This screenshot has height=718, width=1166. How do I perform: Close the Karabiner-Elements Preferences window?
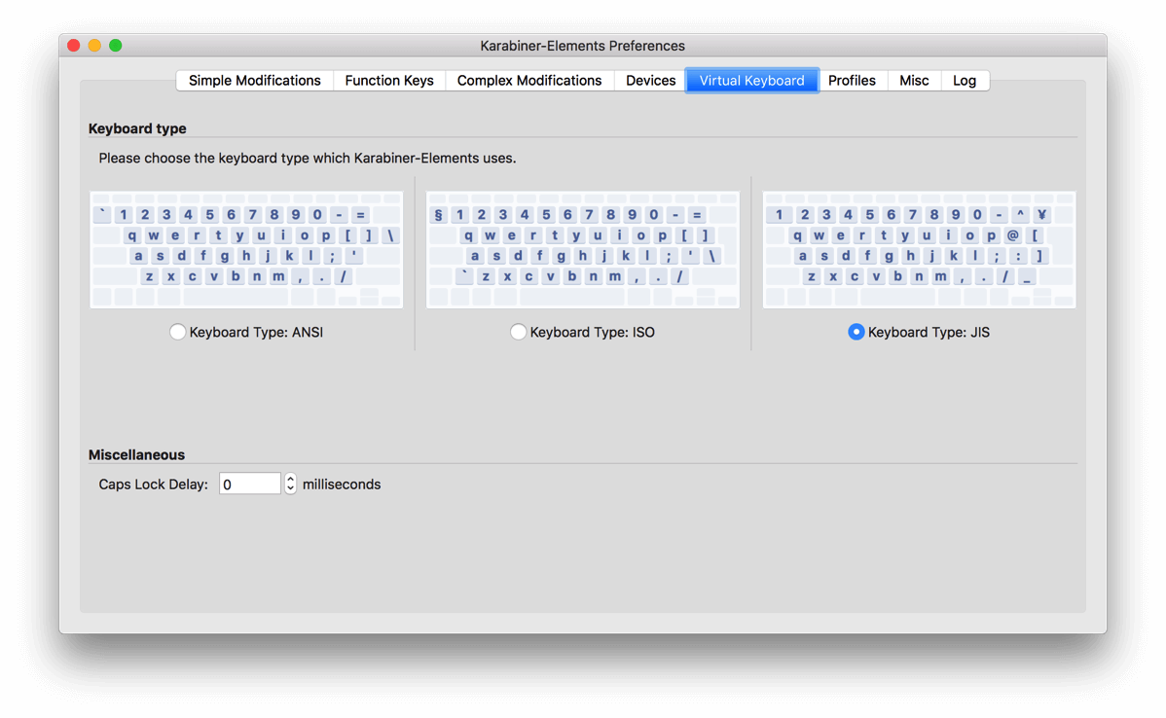pyautogui.click(x=74, y=46)
